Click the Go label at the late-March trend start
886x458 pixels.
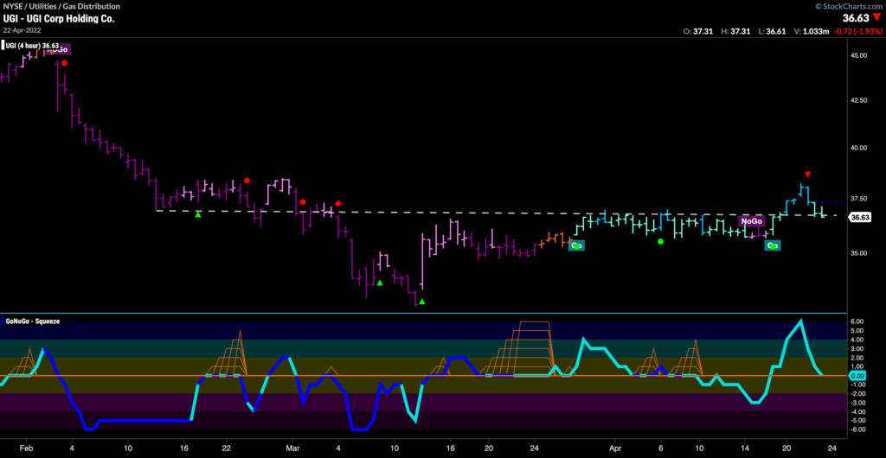(x=575, y=245)
